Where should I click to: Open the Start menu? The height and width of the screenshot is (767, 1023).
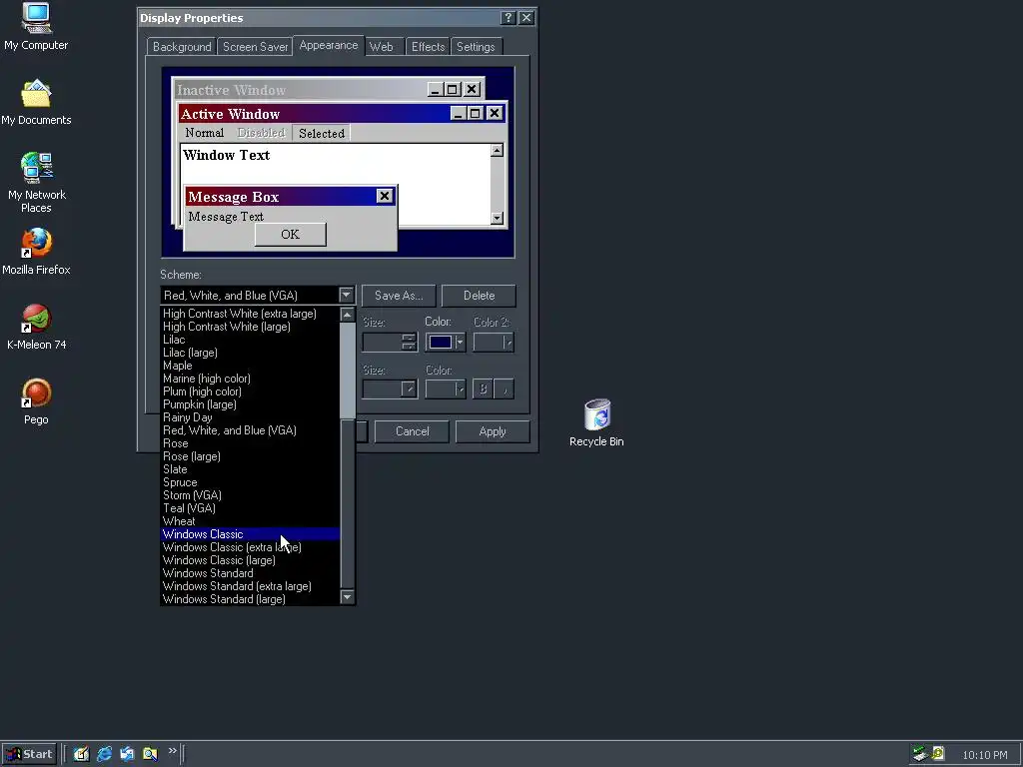point(29,754)
